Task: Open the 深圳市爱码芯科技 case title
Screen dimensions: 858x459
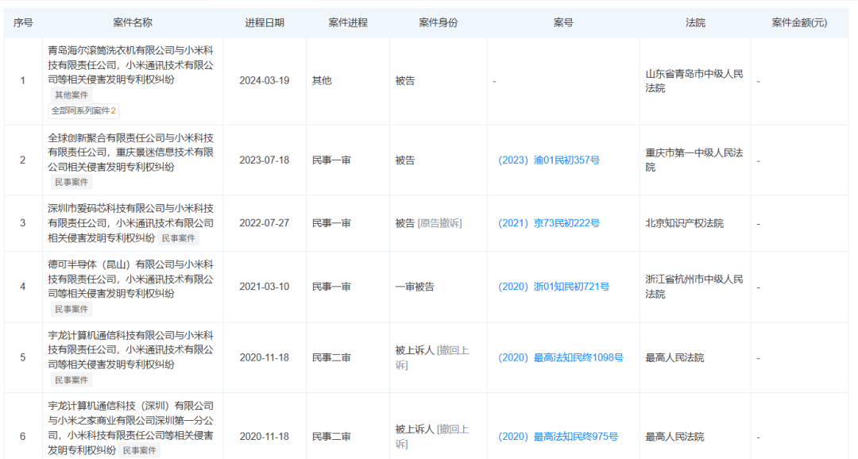Action: coord(131,223)
